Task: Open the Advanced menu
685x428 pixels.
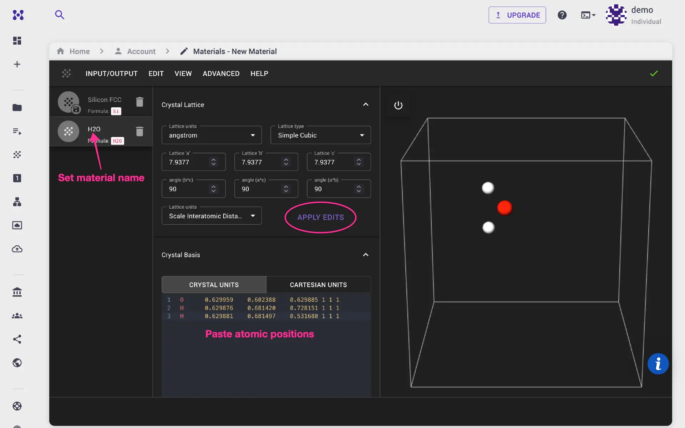Action: point(221,73)
